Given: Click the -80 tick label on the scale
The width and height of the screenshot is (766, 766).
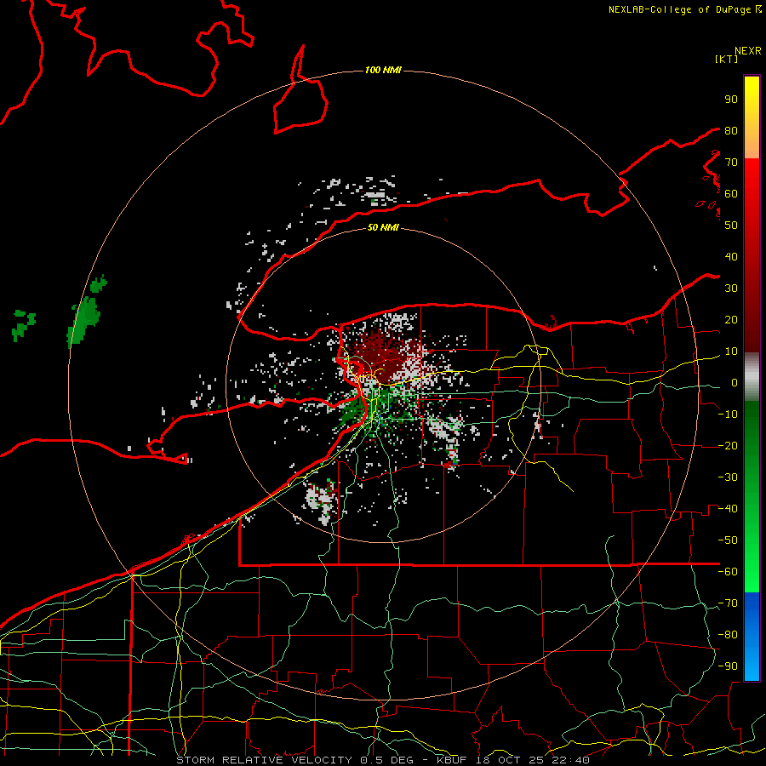Looking at the screenshot, I should coord(728,635).
